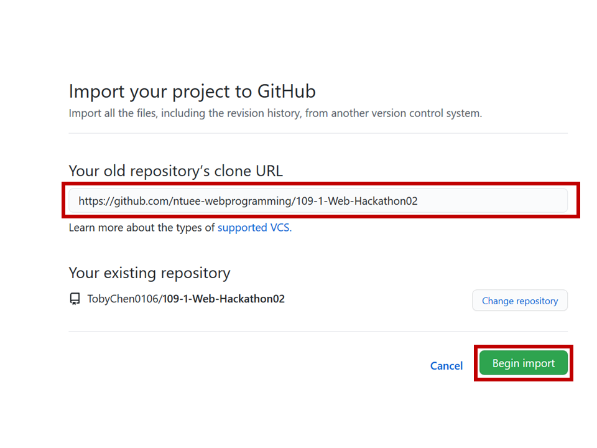The image size is (597, 448).
Task: Click the "Your existing repository" heading
Action: (149, 273)
